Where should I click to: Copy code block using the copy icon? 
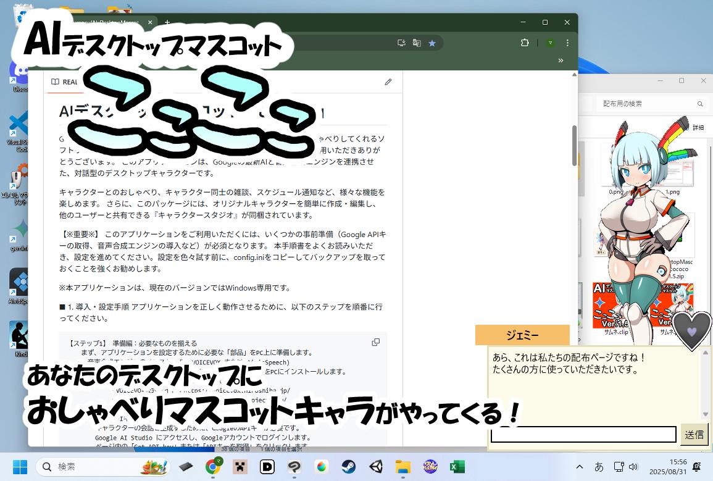click(375, 342)
